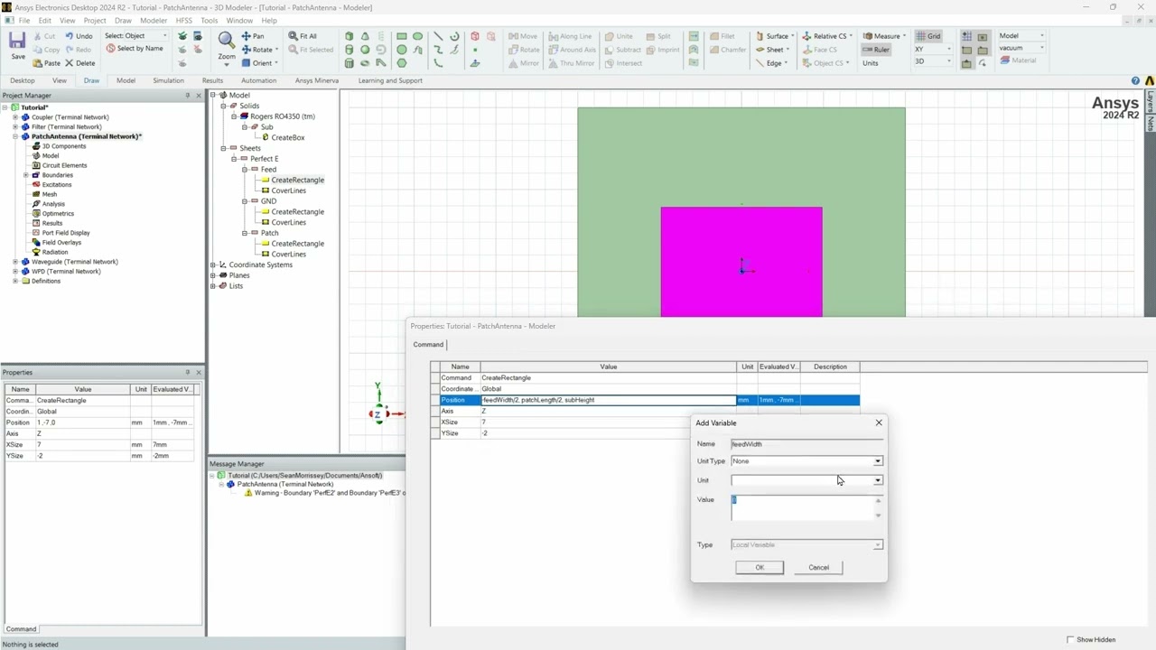1156x650 pixels.
Task: Click OK in Add Variable dialog
Action: click(x=760, y=568)
